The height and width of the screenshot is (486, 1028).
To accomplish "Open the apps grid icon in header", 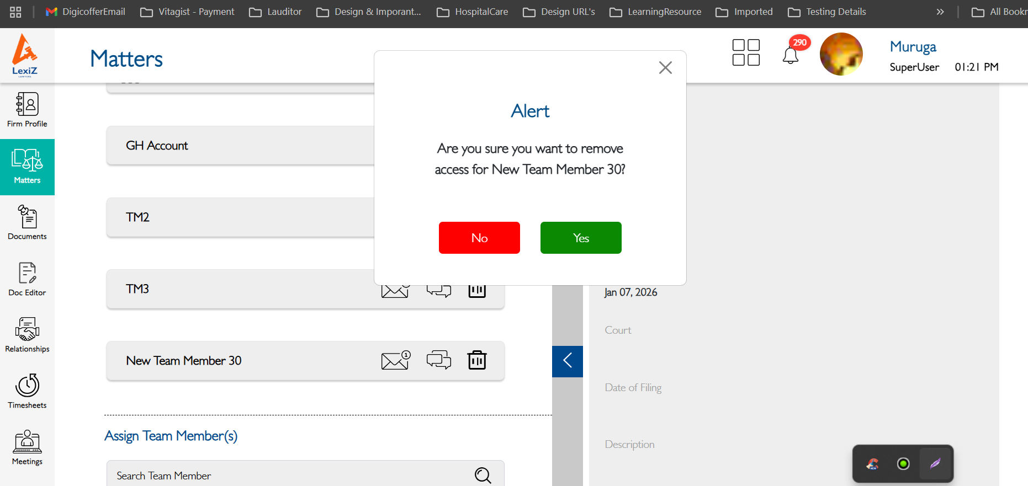I will click(746, 52).
